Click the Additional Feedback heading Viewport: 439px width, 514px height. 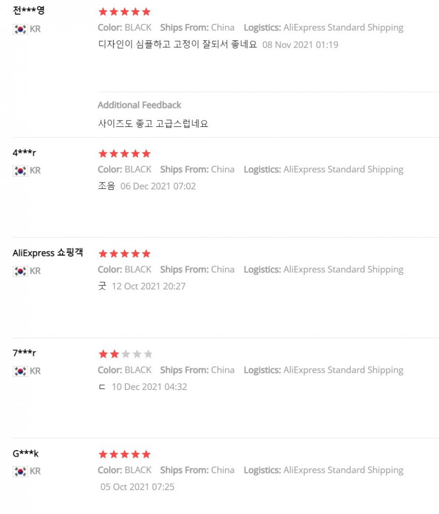(139, 105)
